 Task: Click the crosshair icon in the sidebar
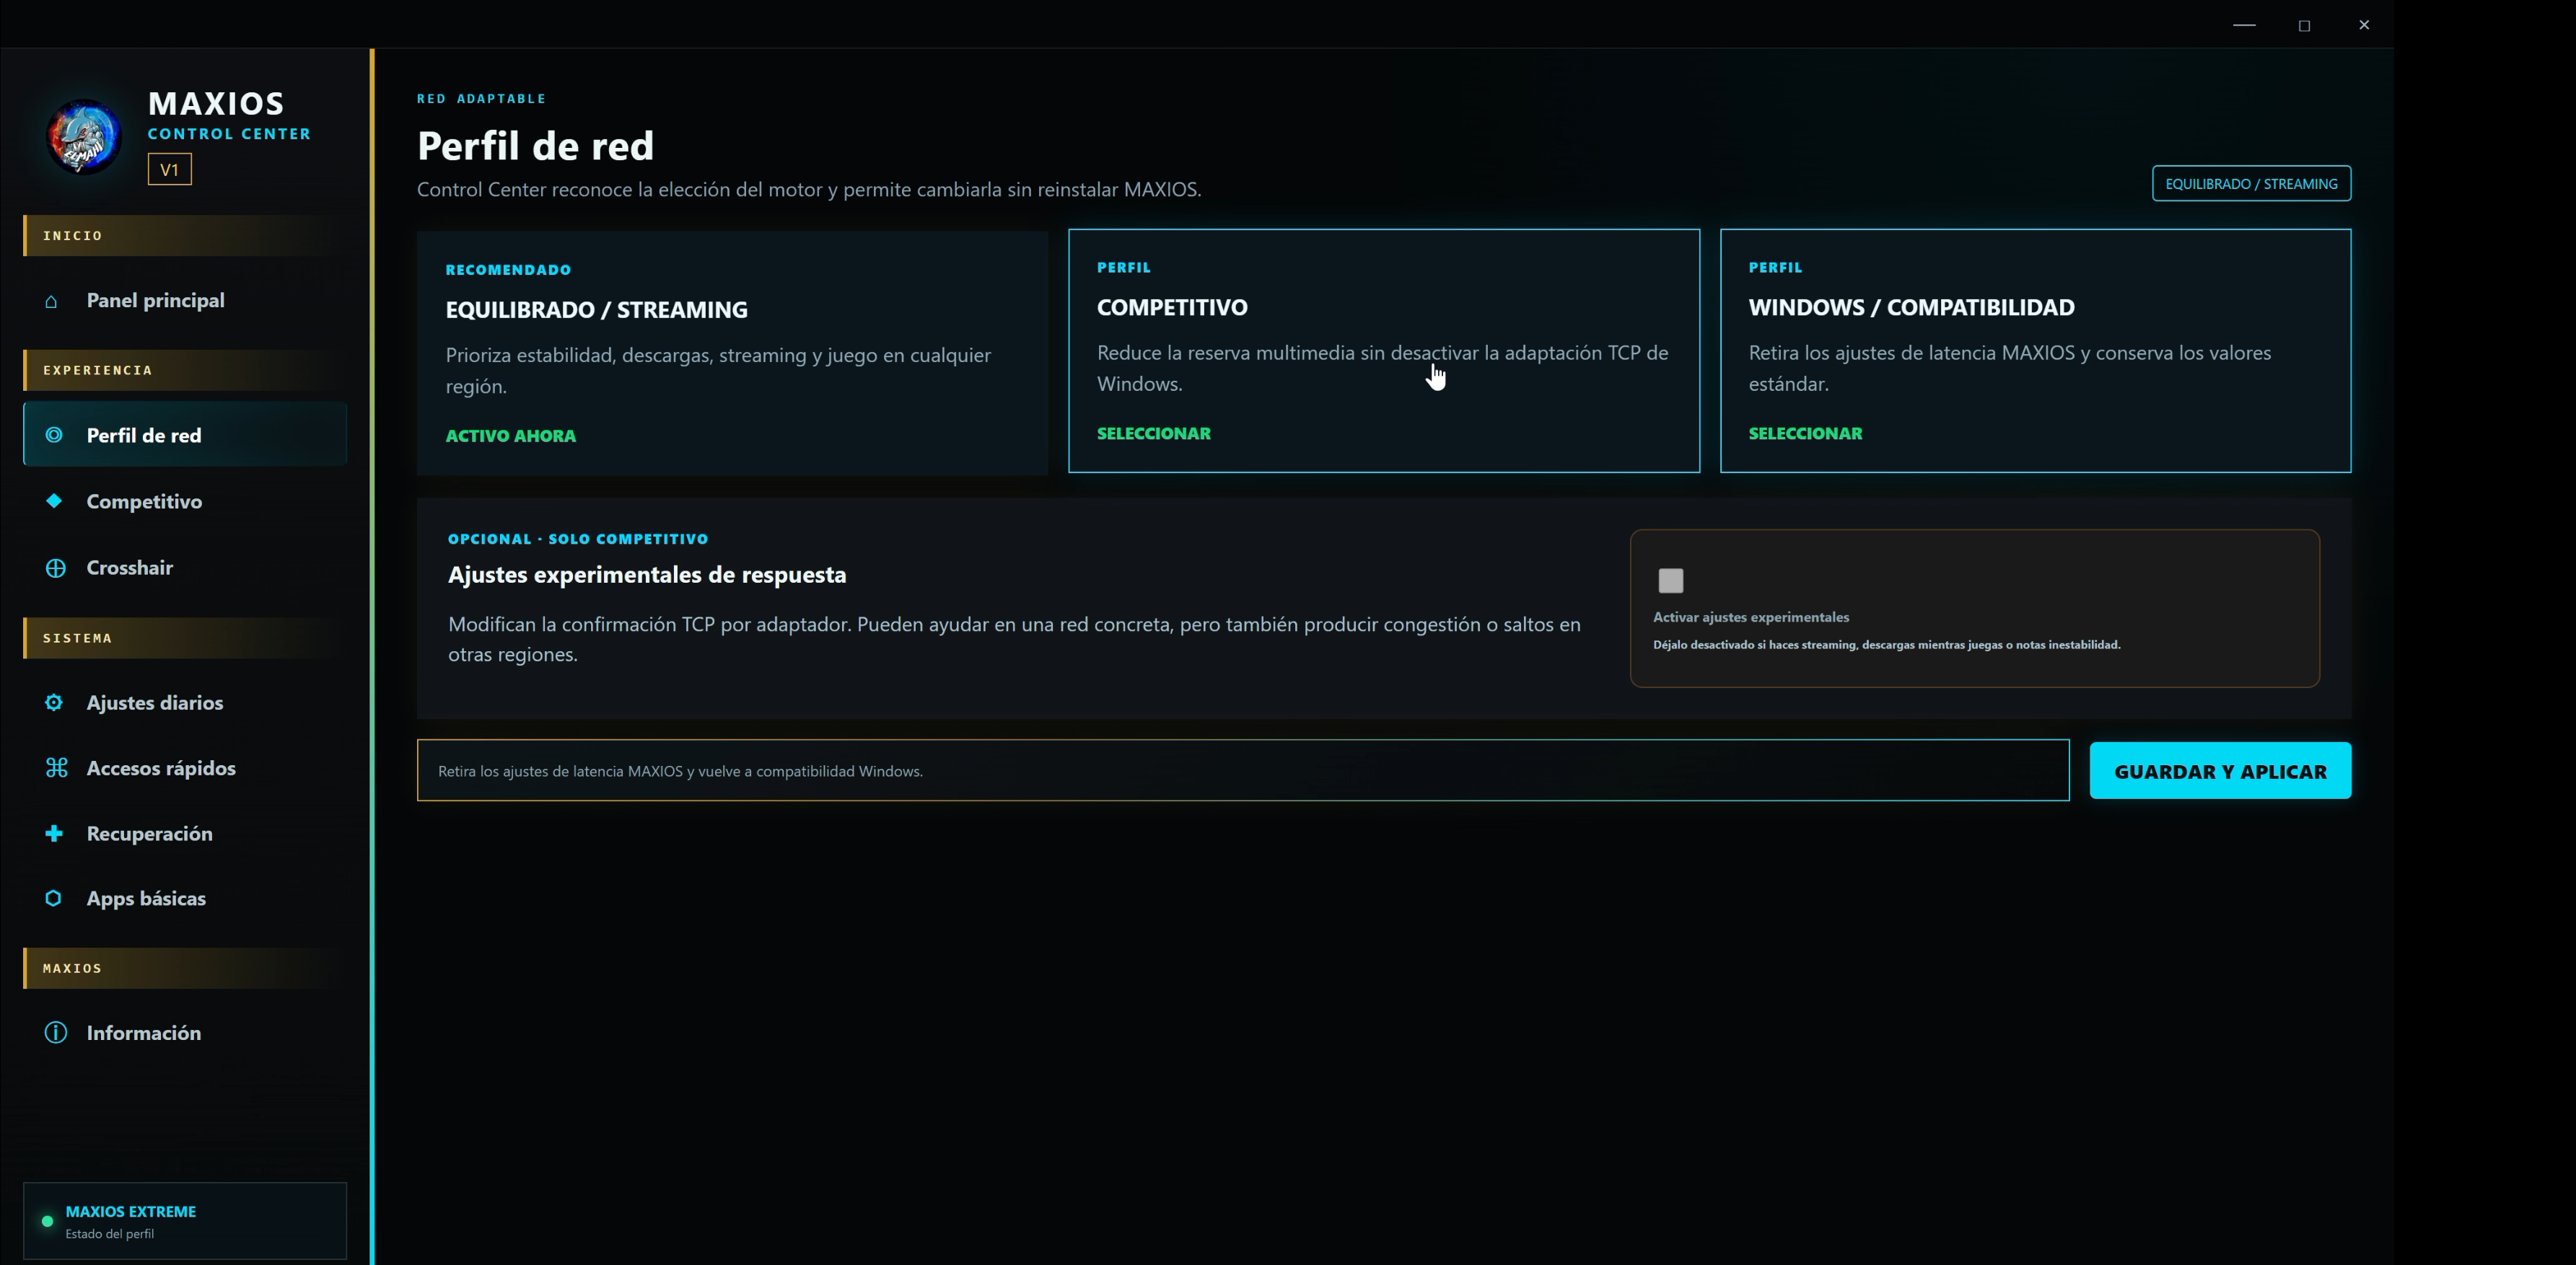tap(56, 568)
